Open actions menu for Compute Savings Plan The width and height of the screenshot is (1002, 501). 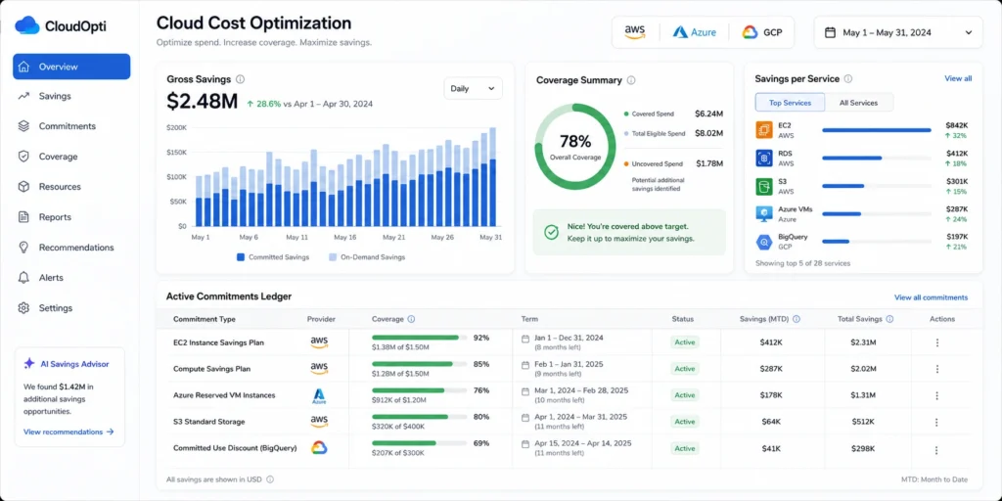click(x=936, y=369)
